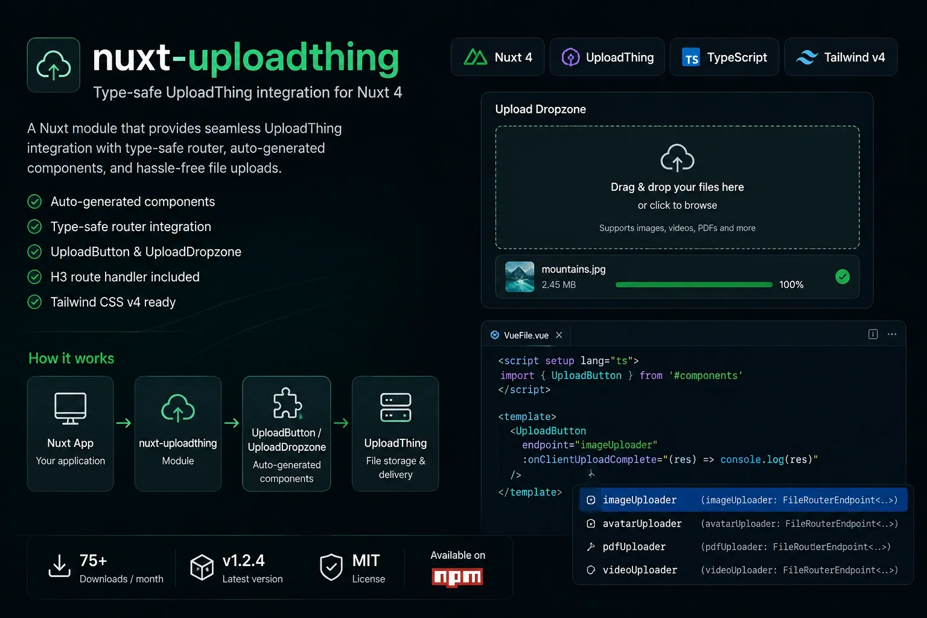
Task: Click check icon beside H3 route handler included
Action: [35, 277]
